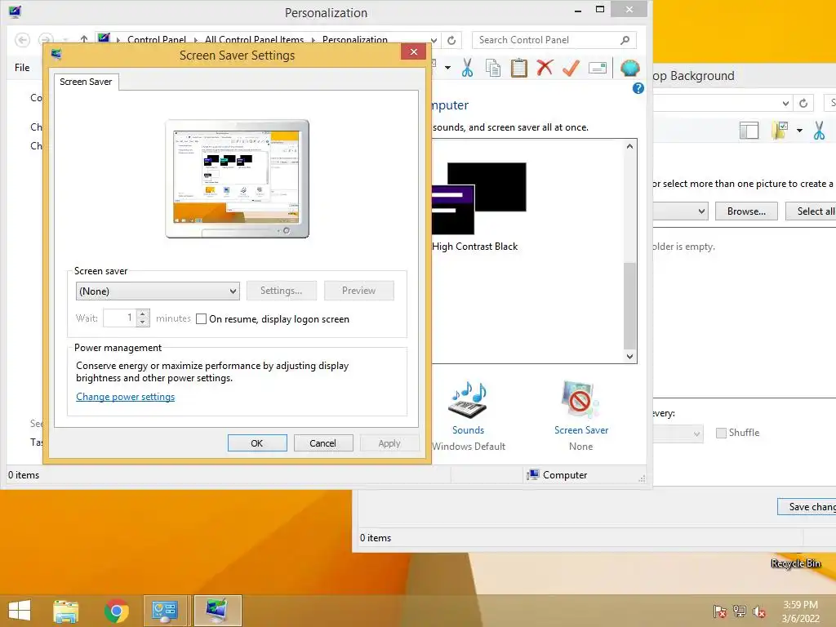Click the Browse... button
Viewport: 836px width, 627px height.
tap(746, 211)
